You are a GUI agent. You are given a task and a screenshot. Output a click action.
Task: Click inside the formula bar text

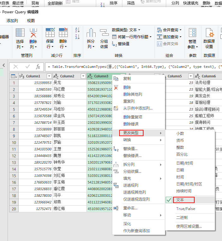(135, 67)
